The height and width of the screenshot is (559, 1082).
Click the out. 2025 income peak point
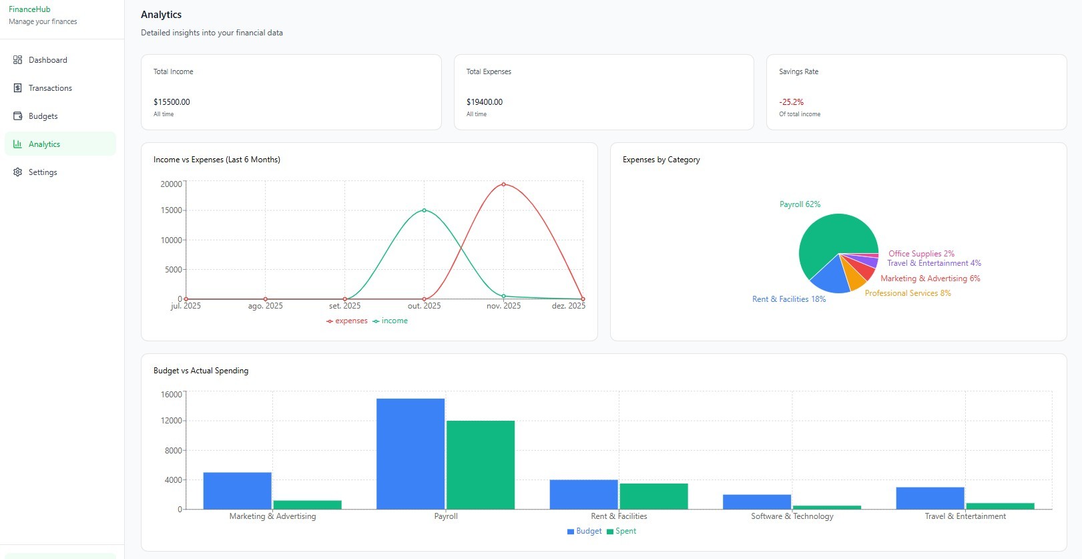tap(424, 210)
